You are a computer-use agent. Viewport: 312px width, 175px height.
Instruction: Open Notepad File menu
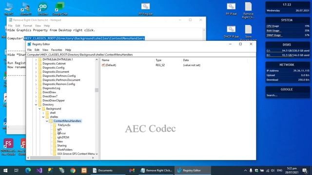point(10,26)
